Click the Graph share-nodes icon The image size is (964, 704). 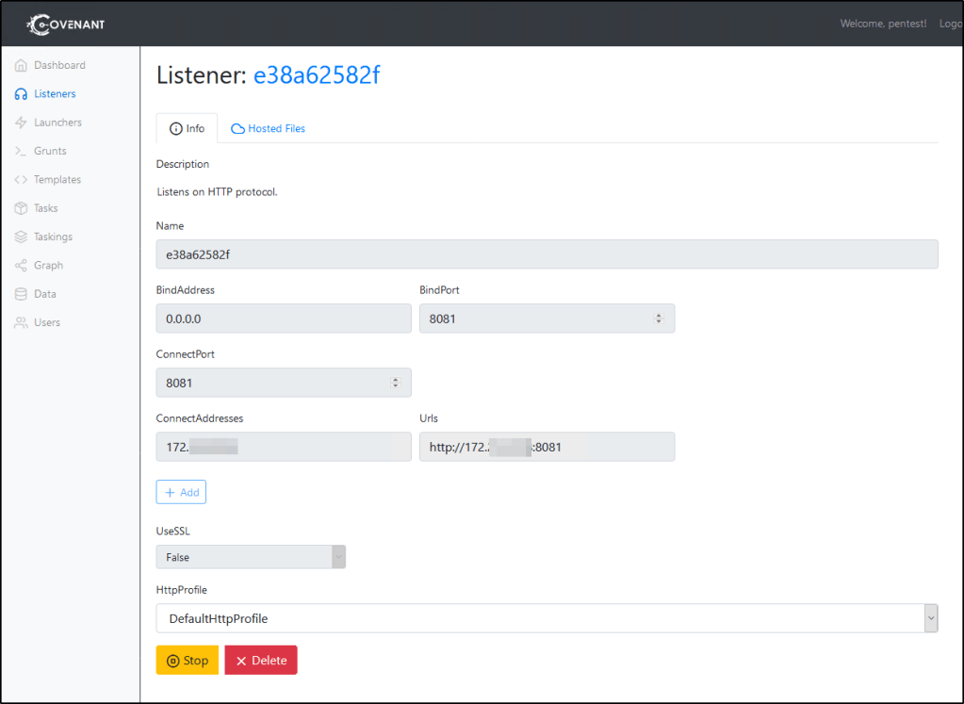tap(22, 266)
